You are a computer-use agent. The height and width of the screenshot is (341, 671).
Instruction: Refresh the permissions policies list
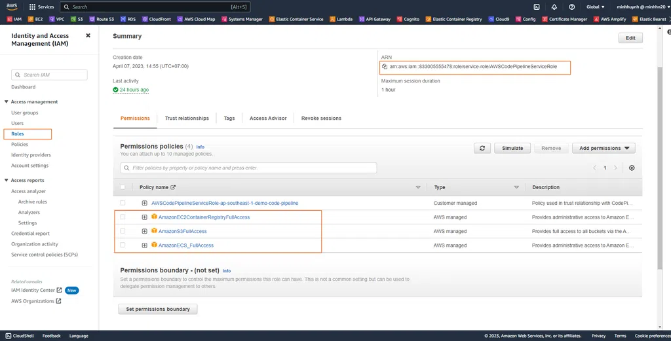[x=482, y=149]
